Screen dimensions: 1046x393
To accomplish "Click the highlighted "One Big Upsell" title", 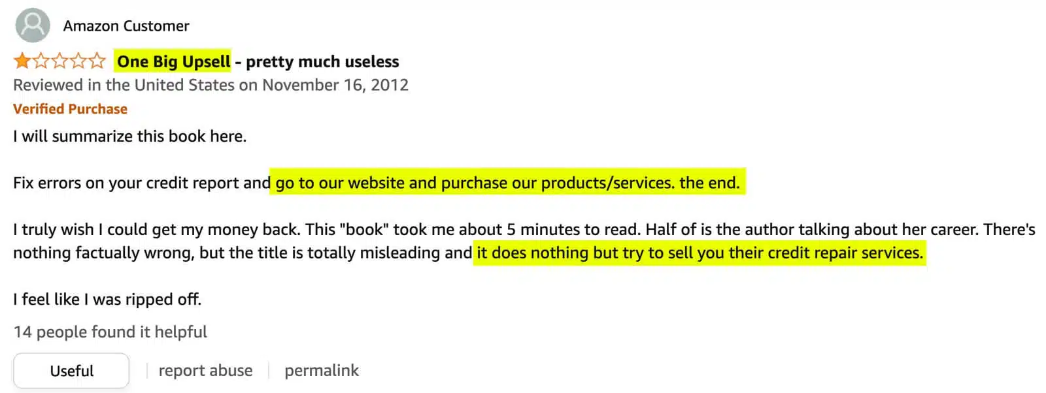I will (x=173, y=61).
